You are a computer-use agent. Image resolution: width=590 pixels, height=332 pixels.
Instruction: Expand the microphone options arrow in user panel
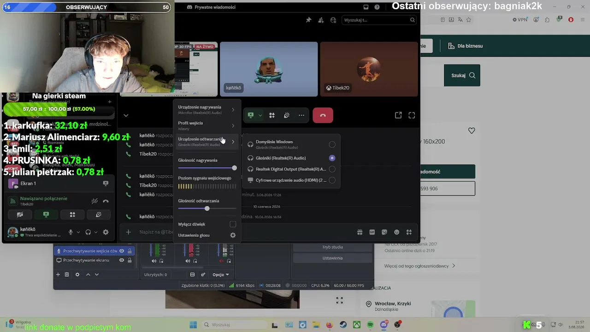[x=78, y=232]
